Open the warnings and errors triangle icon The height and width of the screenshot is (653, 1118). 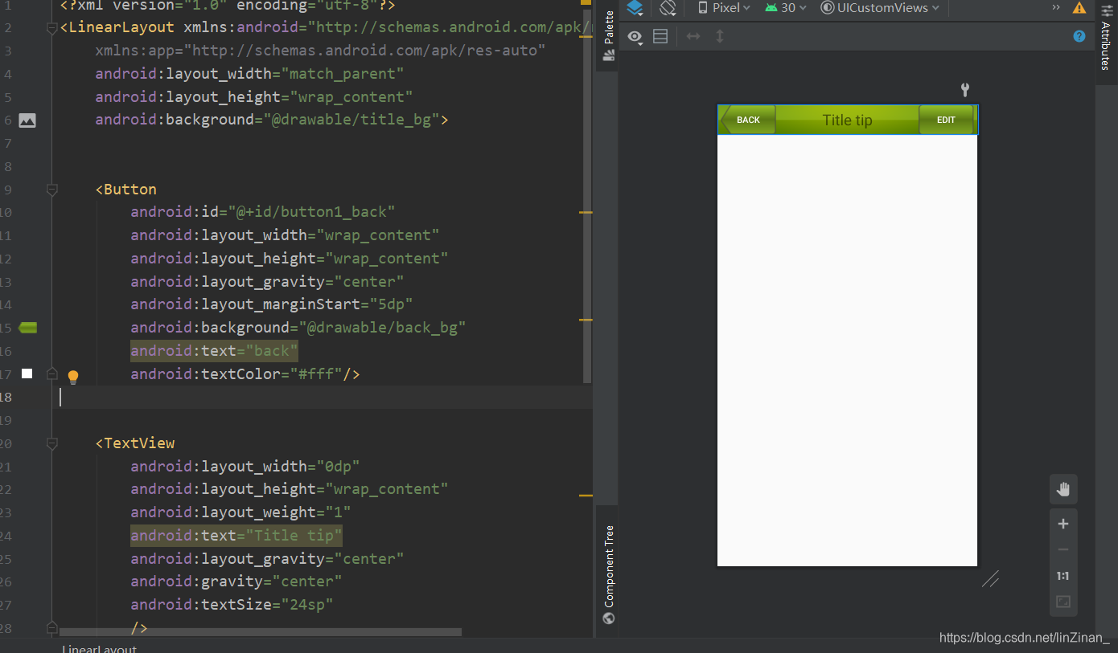[1079, 8]
